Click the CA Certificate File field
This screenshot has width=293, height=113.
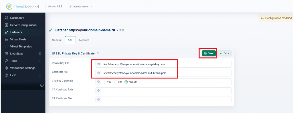pyautogui.click(x=166, y=100)
